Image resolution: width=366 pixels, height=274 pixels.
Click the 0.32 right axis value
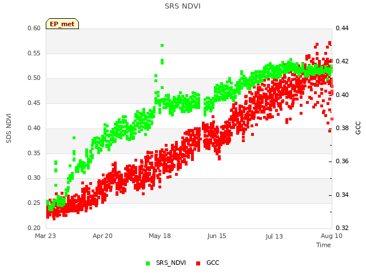click(342, 228)
